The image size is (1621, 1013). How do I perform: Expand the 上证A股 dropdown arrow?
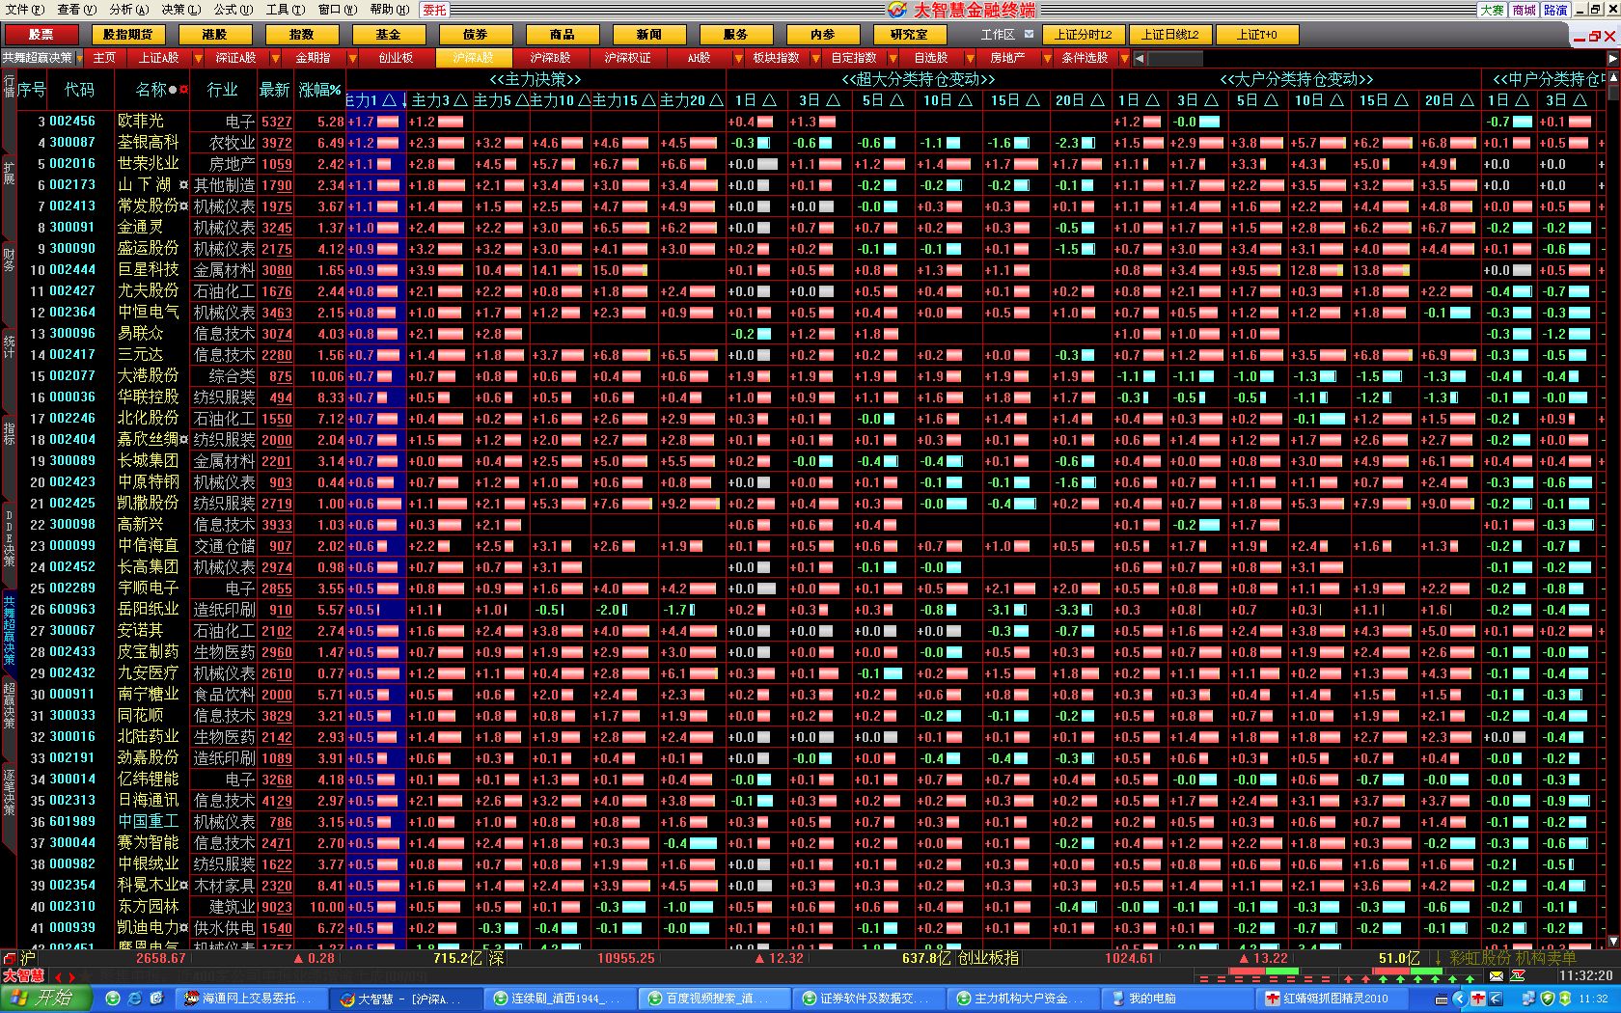(197, 59)
